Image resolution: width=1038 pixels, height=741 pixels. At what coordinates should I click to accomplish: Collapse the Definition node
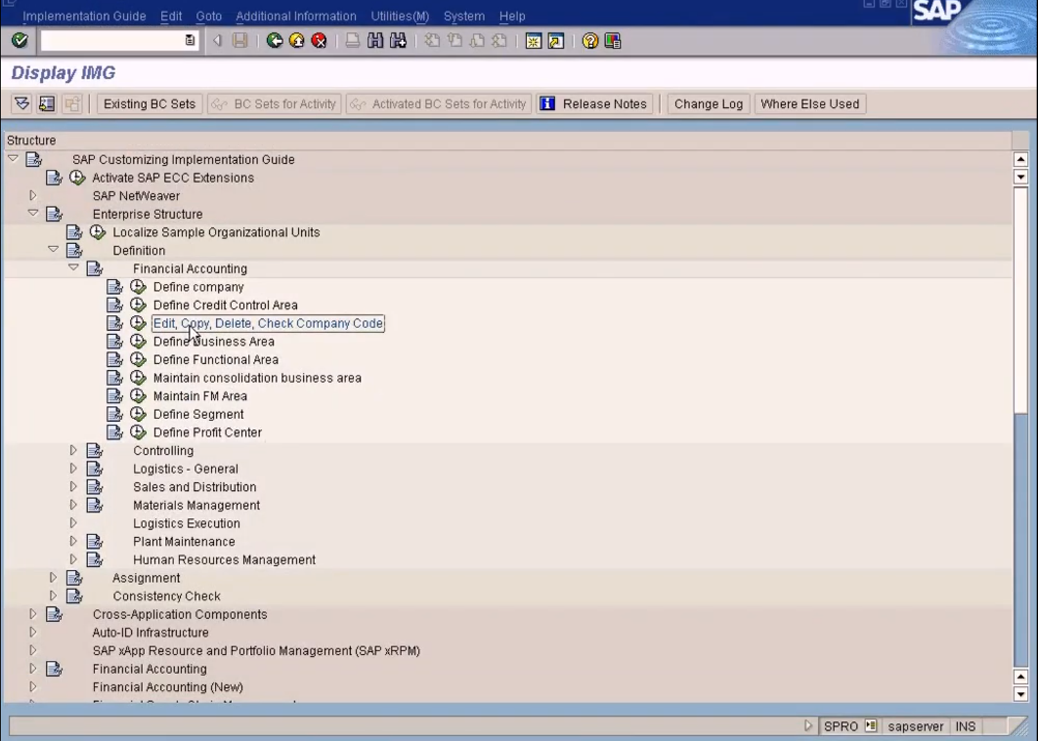click(53, 249)
